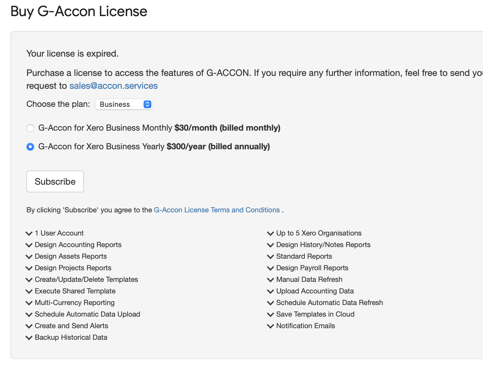Click chevron icon beside 1 User Account
This screenshot has height=379, width=483.
[29, 233]
